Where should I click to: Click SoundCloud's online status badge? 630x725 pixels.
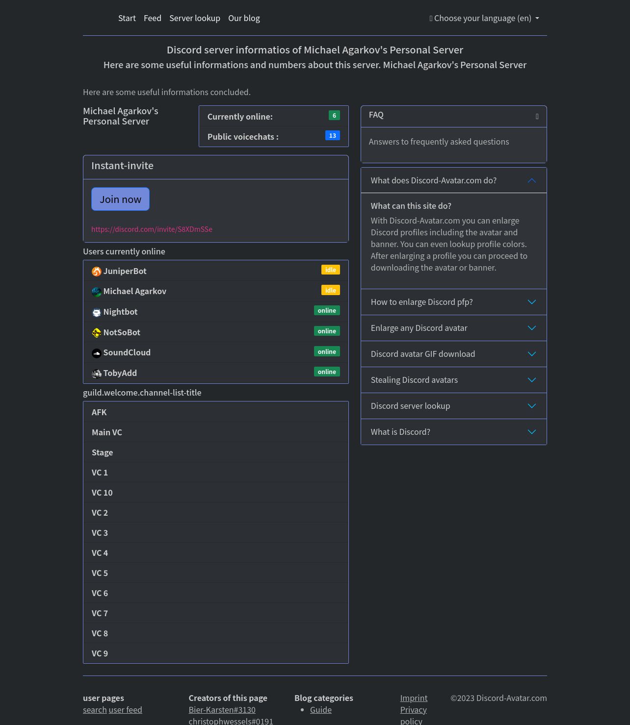point(327,351)
